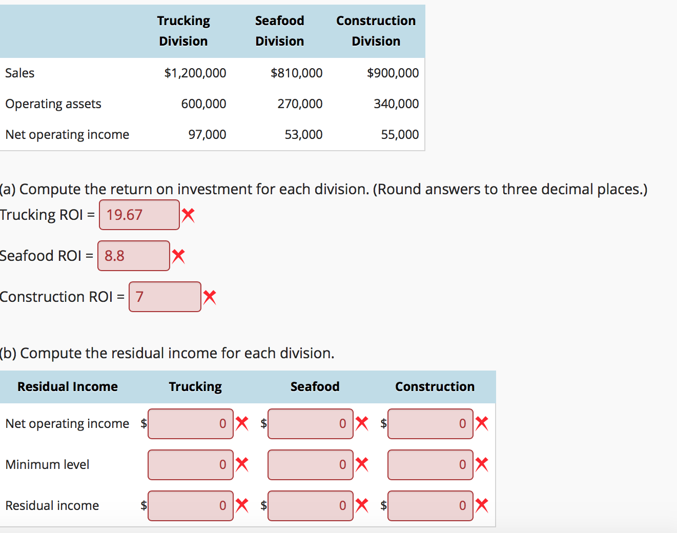Click Seafood sales value $810,000
This screenshot has width=677, height=533.
[x=297, y=73]
